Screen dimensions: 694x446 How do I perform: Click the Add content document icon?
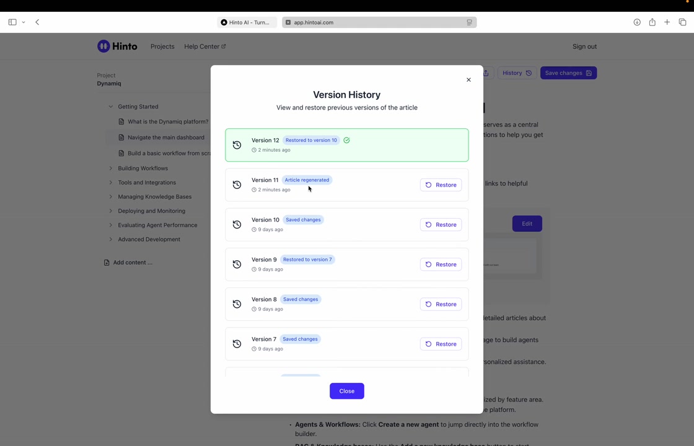tap(107, 263)
